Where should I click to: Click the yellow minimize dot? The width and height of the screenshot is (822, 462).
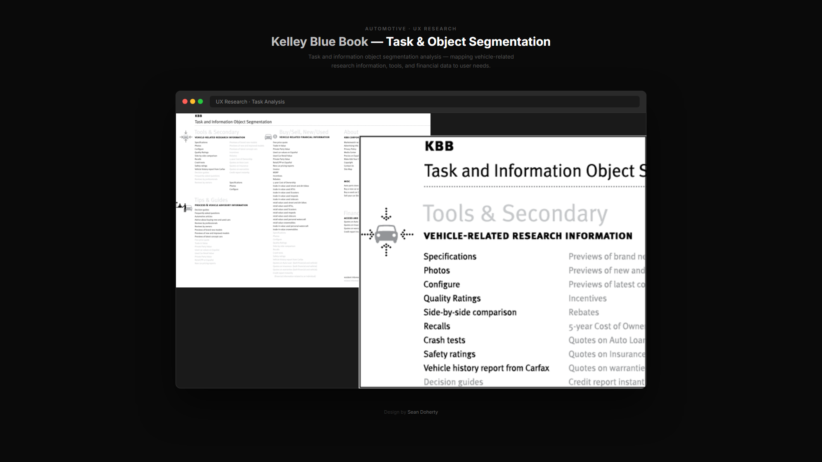point(193,101)
